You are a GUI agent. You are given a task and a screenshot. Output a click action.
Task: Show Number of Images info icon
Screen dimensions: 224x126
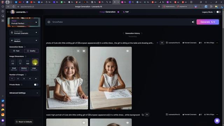click(x=26, y=75)
